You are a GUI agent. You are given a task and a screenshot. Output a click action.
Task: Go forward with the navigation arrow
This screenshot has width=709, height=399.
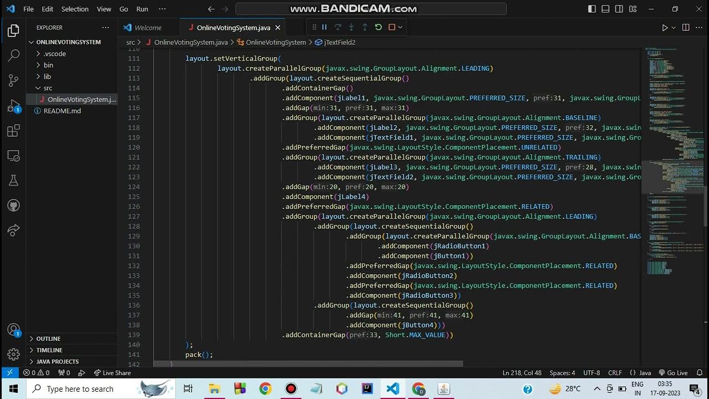[x=226, y=9]
